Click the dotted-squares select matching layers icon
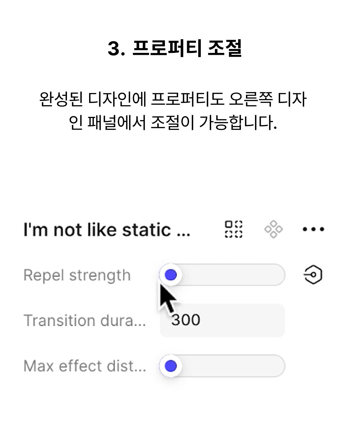 [233, 229]
